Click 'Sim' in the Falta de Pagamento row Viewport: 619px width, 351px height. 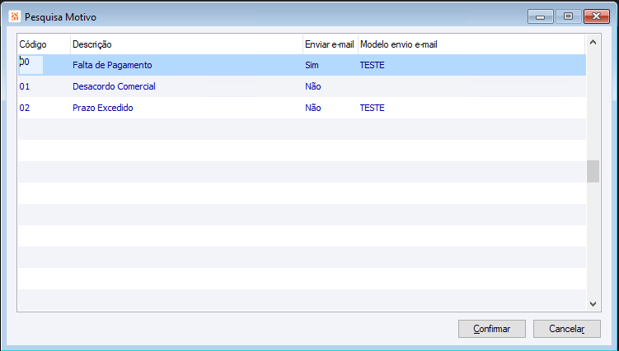[x=312, y=65]
